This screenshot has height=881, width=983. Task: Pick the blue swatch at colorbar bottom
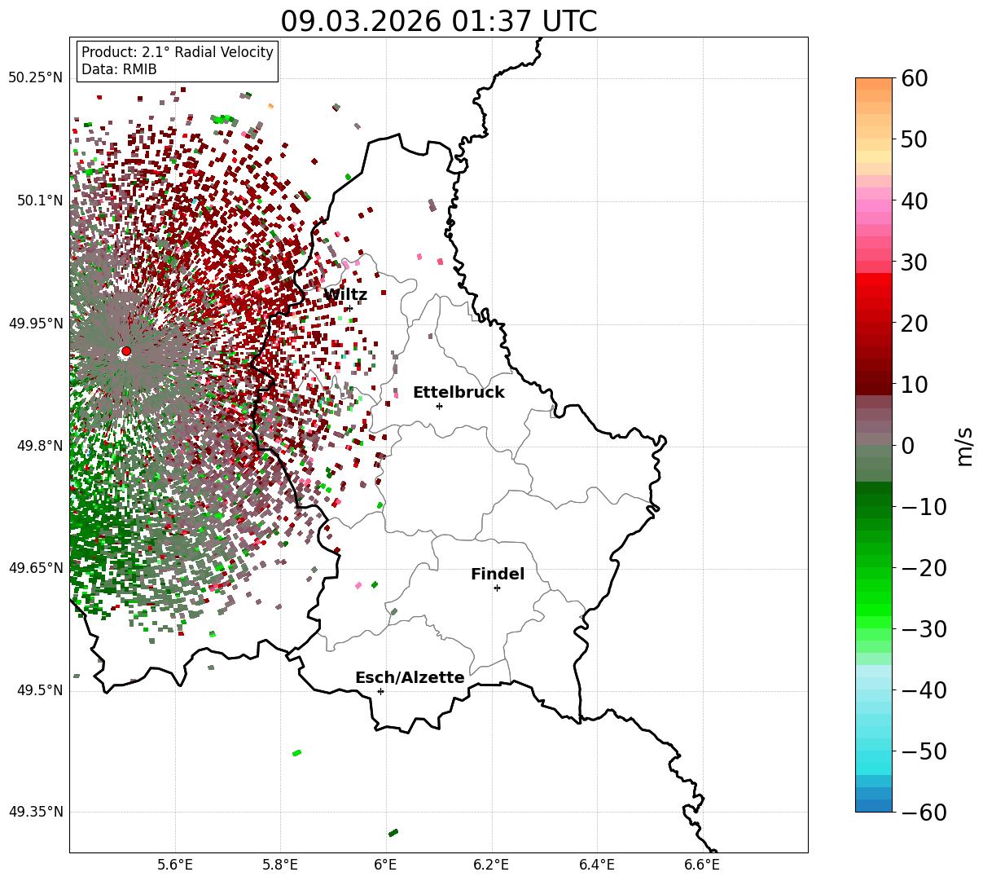874,805
